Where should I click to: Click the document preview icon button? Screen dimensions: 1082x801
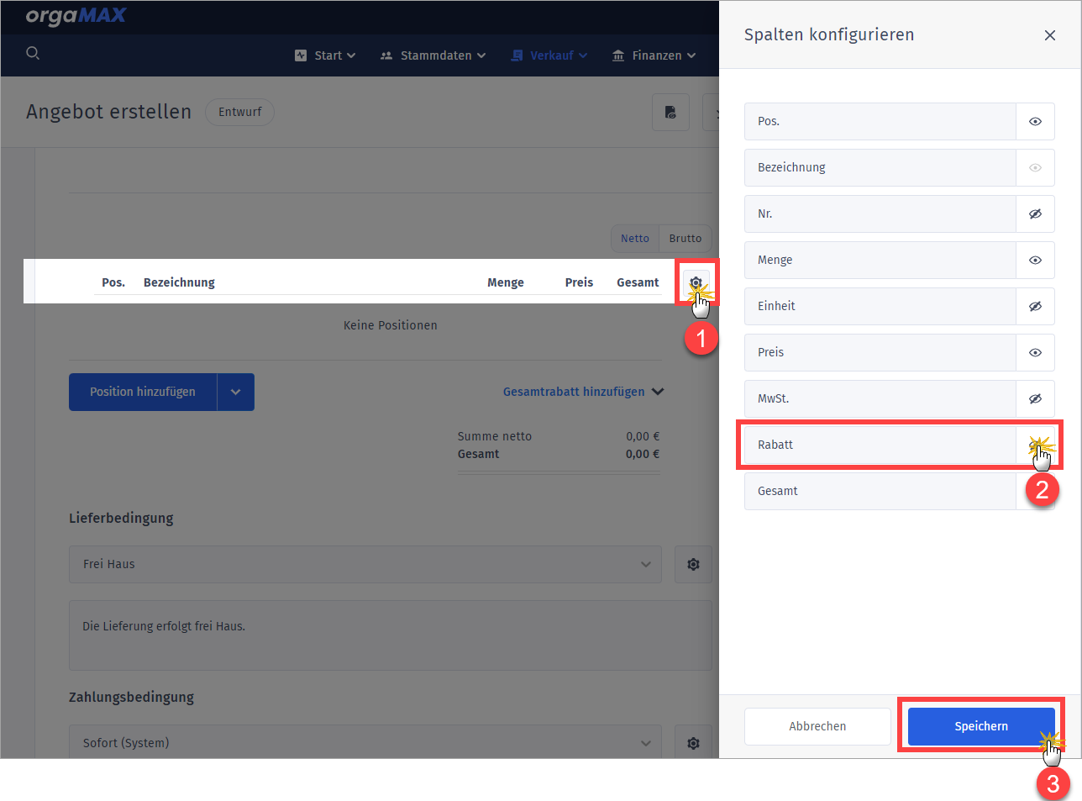click(670, 112)
